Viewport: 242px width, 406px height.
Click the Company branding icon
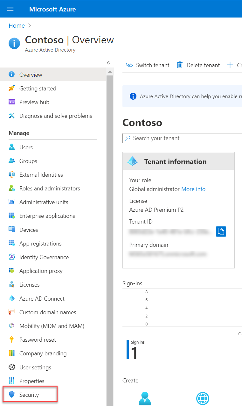click(12, 353)
